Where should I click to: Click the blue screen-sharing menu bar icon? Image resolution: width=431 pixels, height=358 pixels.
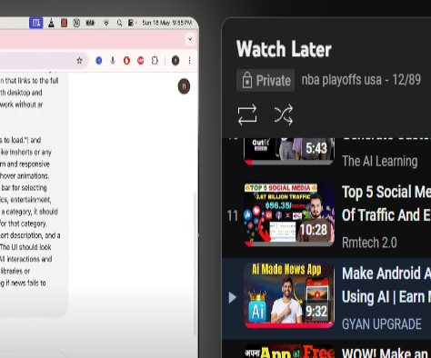click(36, 23)
